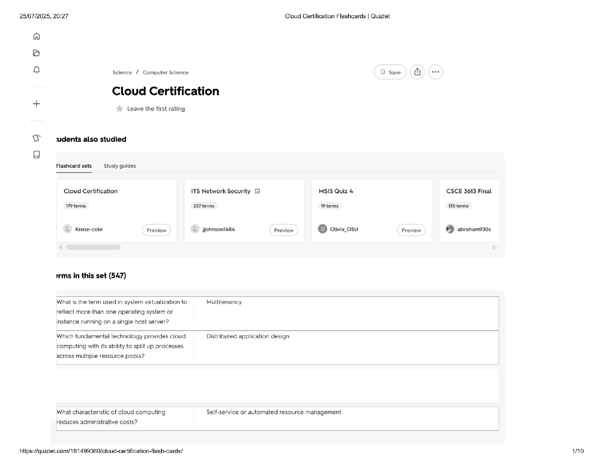Open notifications bell icon
Screen dimensions: 603x466
(x=37, y=70)
